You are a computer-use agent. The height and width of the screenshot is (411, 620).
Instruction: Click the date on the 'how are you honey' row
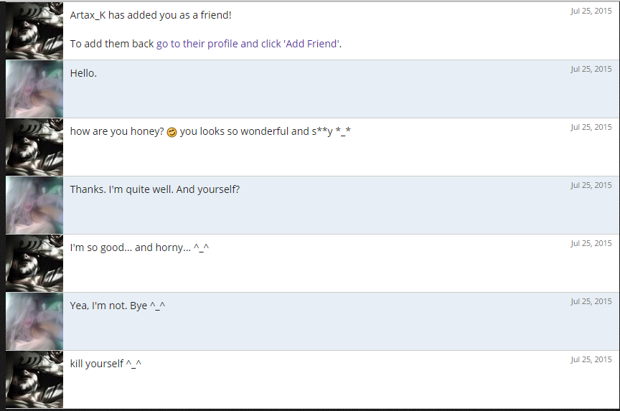[591, 127]
